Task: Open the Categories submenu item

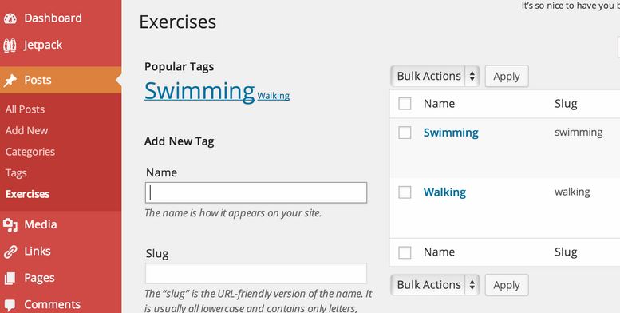Action: (30, 152)
